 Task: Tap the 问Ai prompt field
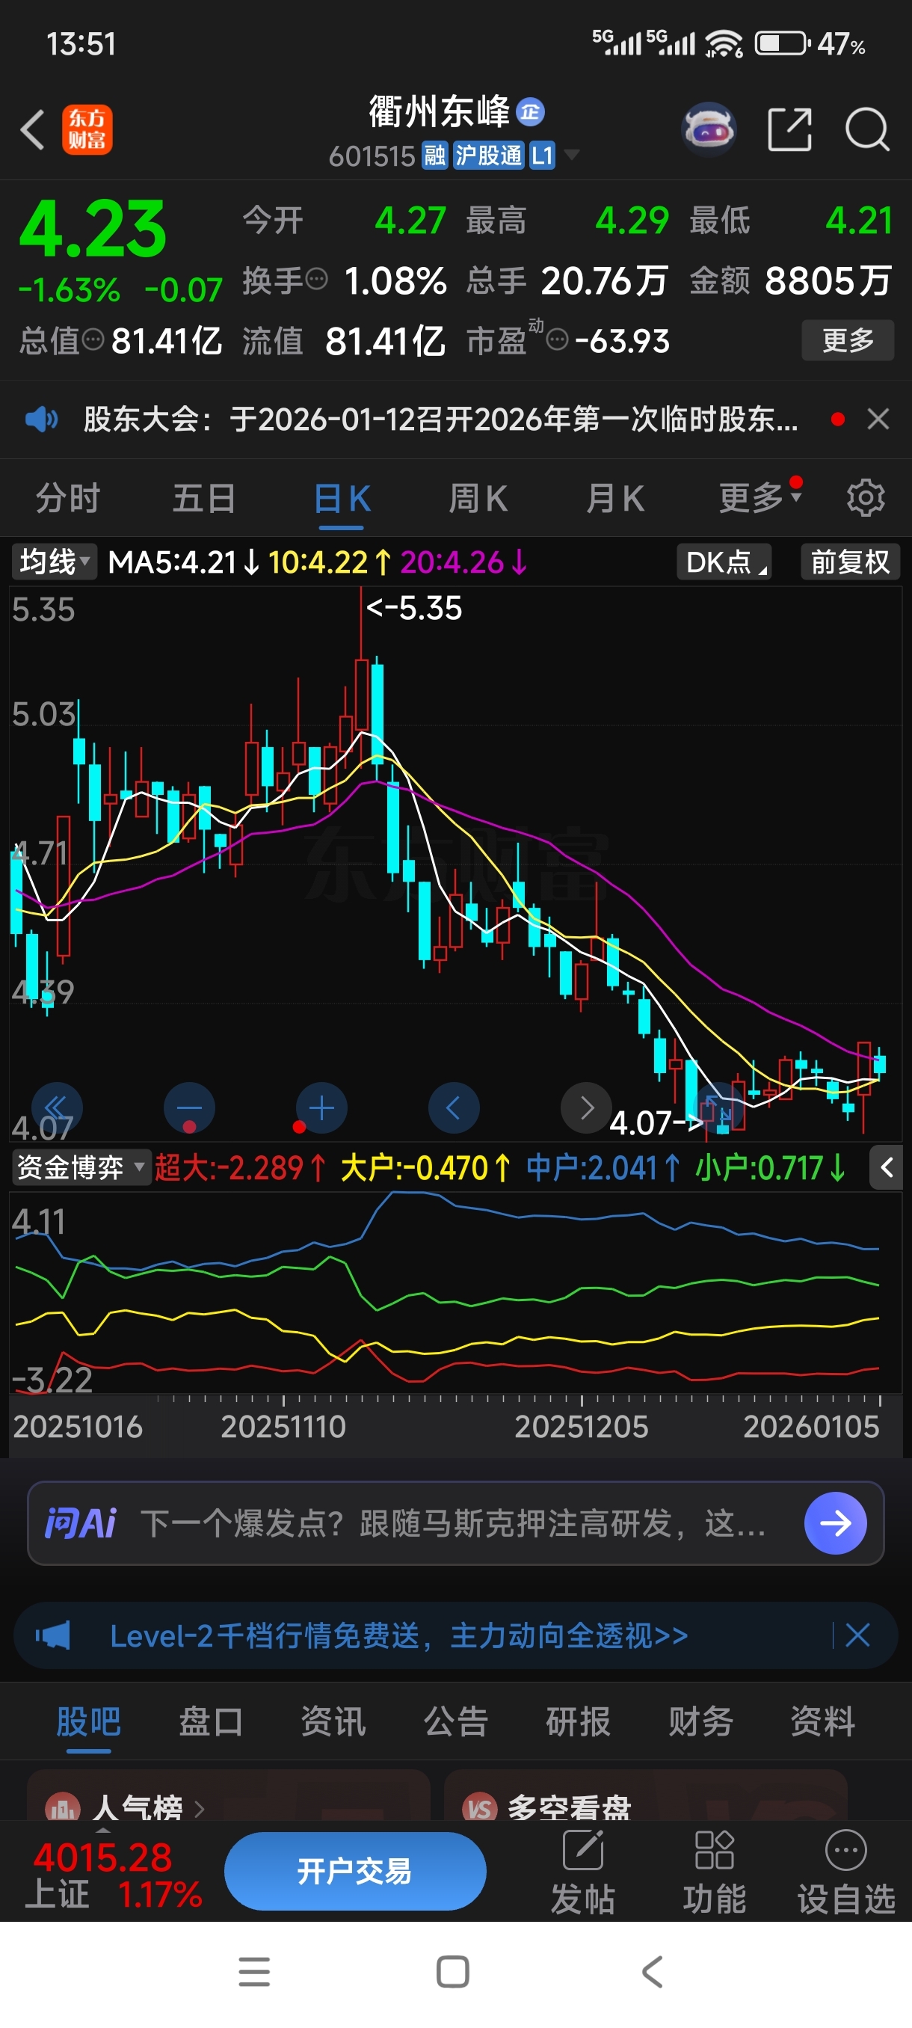455,1523
